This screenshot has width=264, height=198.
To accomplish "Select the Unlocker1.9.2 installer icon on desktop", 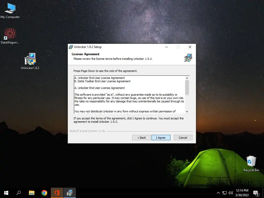I will pos(30,61).
